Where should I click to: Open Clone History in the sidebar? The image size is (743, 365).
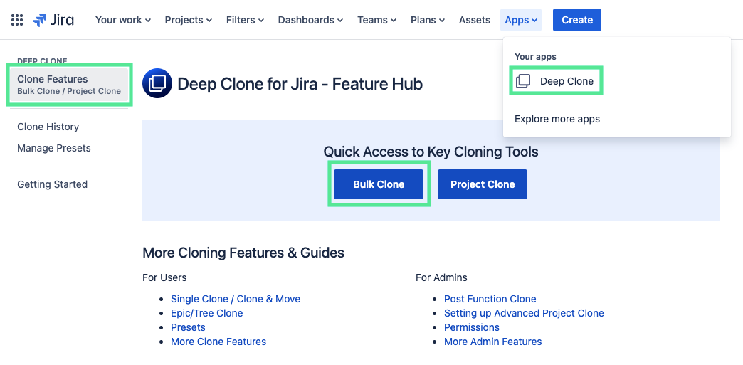(48, 127)
